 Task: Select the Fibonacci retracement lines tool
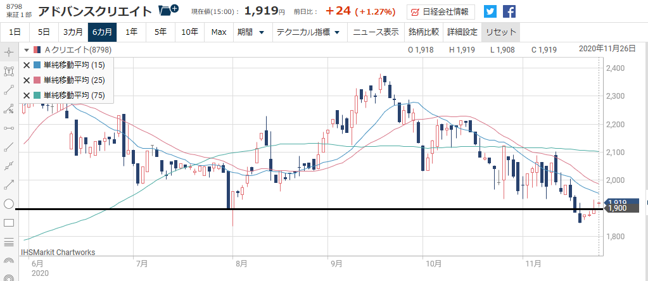(9, 242)
